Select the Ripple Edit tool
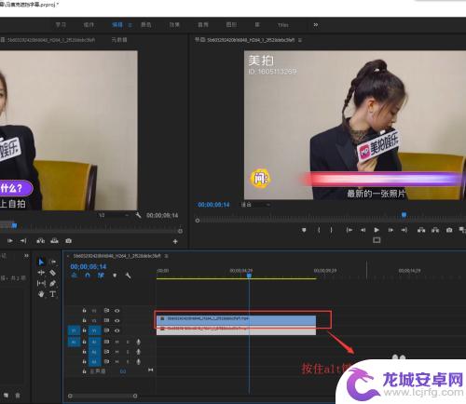Screen dimensions: 466x404 [x=41, y=273]
